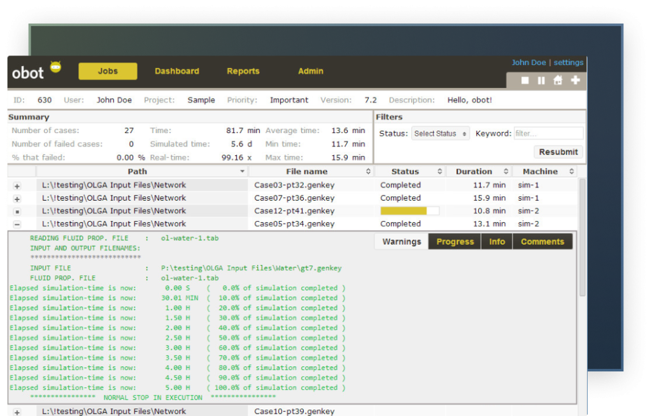Expand the Case10-pt39.genkey row

(17, 412)
